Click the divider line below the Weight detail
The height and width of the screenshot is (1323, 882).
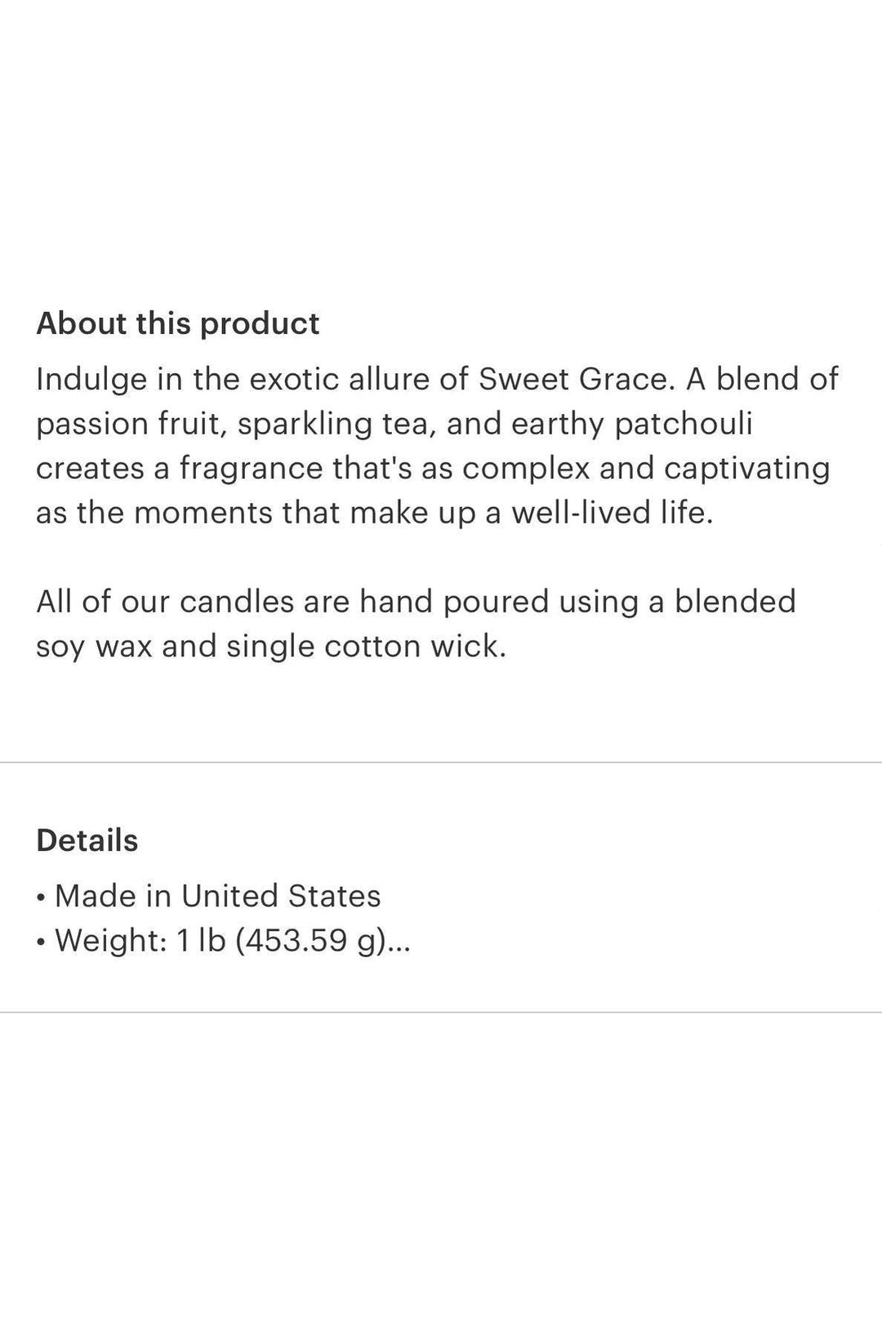pyautogui.click(x=441, y=1013)
